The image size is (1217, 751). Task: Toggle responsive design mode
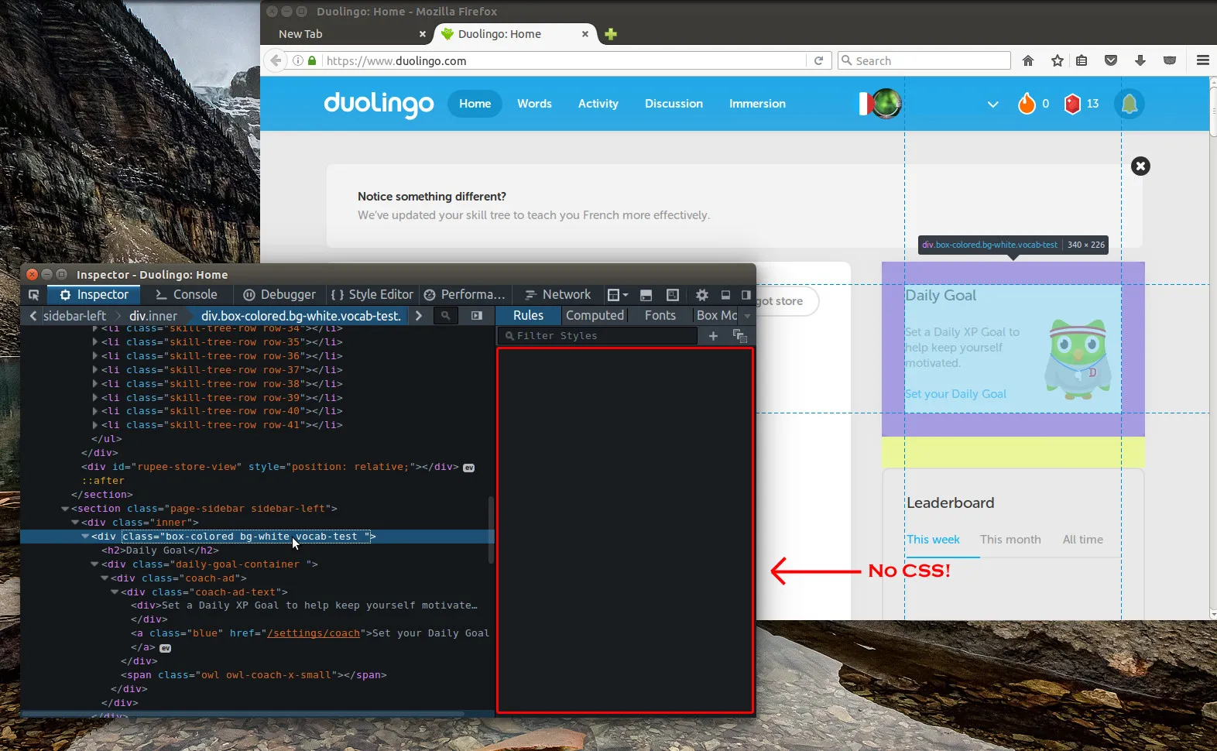[673, 295]
